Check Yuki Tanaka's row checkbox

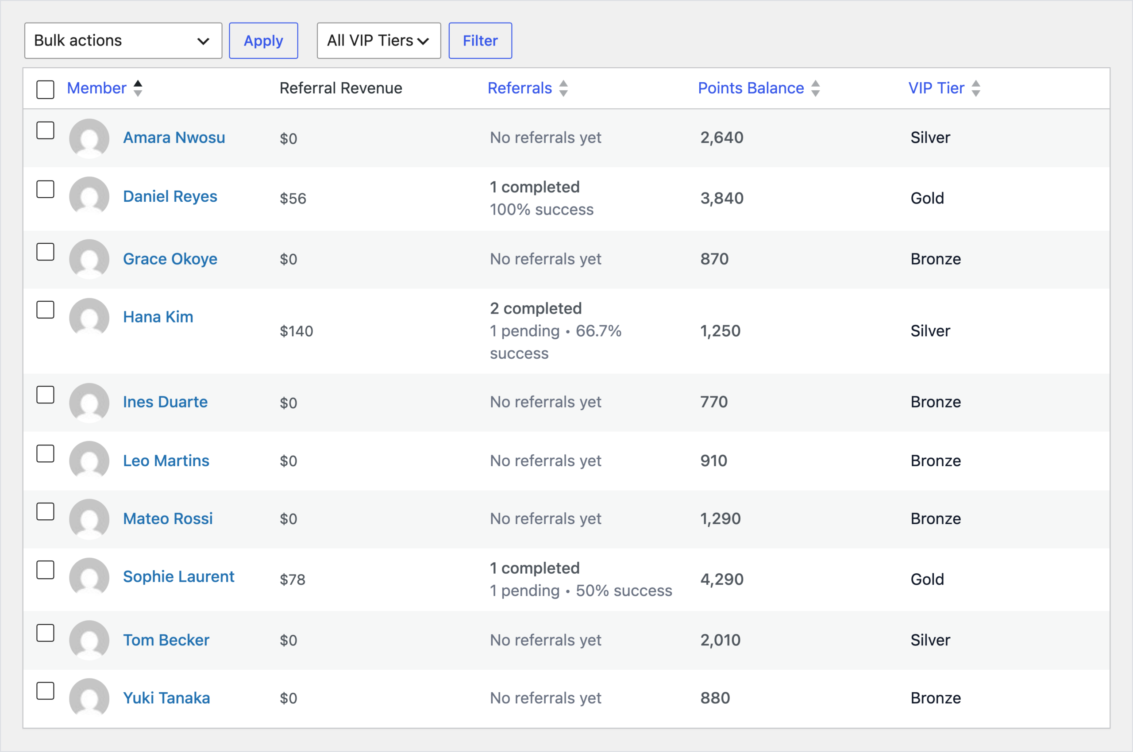[45, 691]
